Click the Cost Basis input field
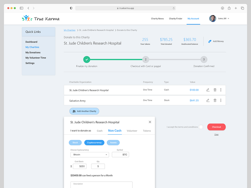Screen dimensions: 251x188 pyautogui.click(x=79, y=166)
